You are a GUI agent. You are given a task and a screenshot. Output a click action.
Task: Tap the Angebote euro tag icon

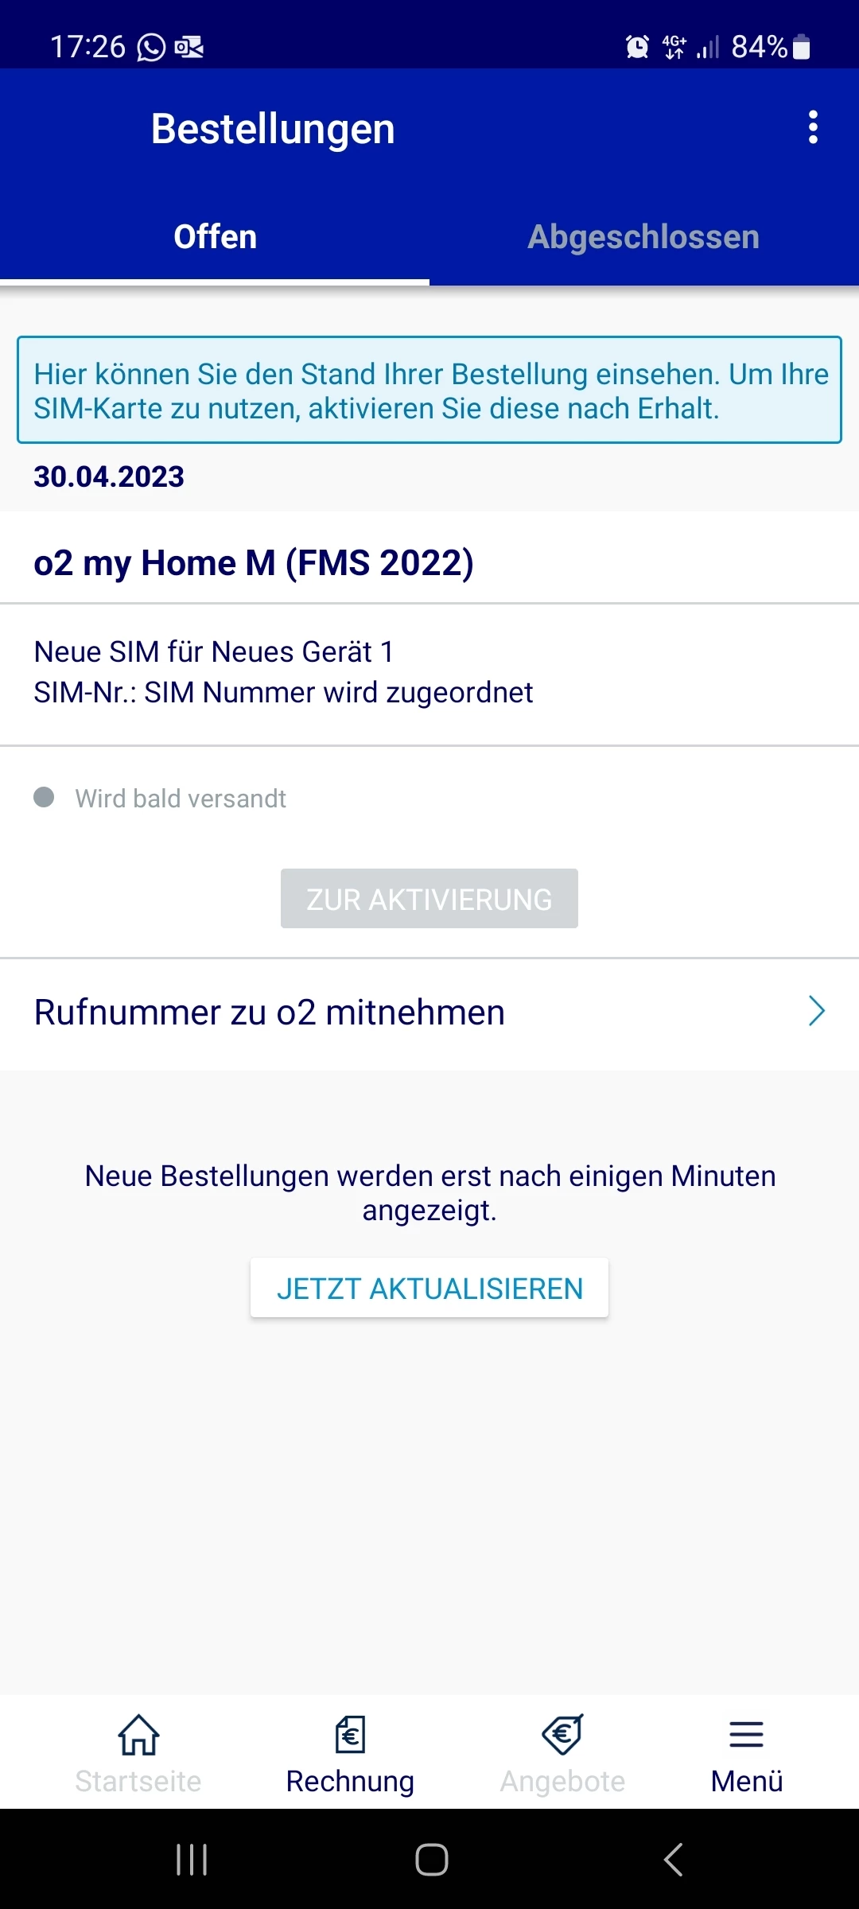[x=562, y=1735]
